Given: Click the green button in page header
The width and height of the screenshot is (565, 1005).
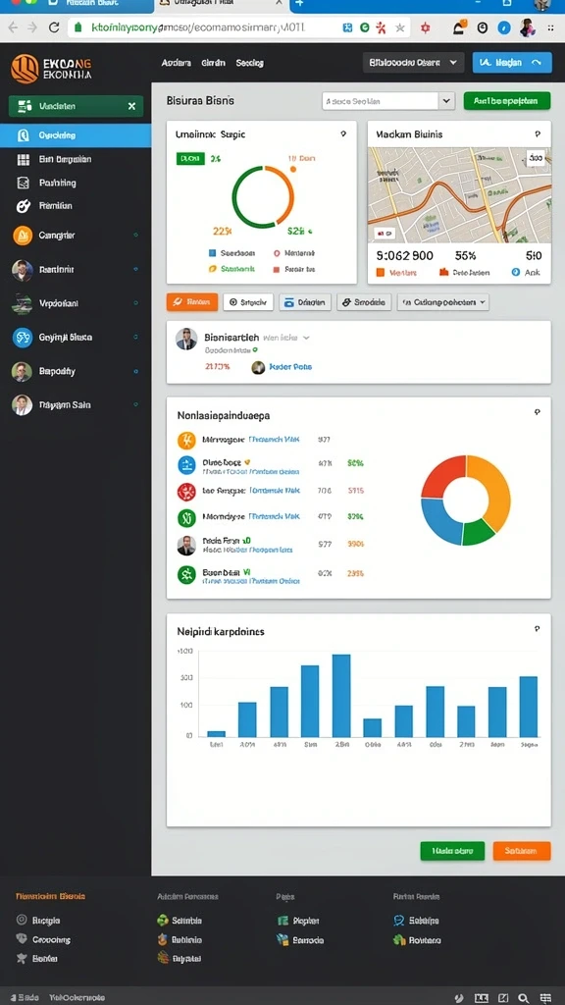Looking at the screenshot, I should [x=507, y=101].
